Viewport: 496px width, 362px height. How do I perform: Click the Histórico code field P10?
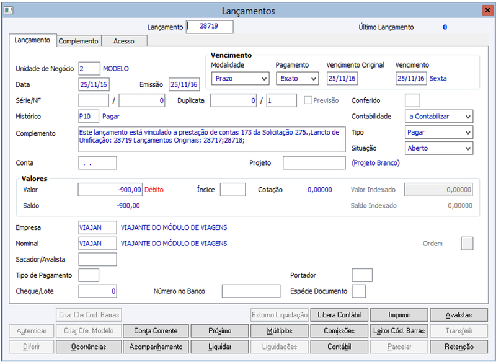pos(89,117)
